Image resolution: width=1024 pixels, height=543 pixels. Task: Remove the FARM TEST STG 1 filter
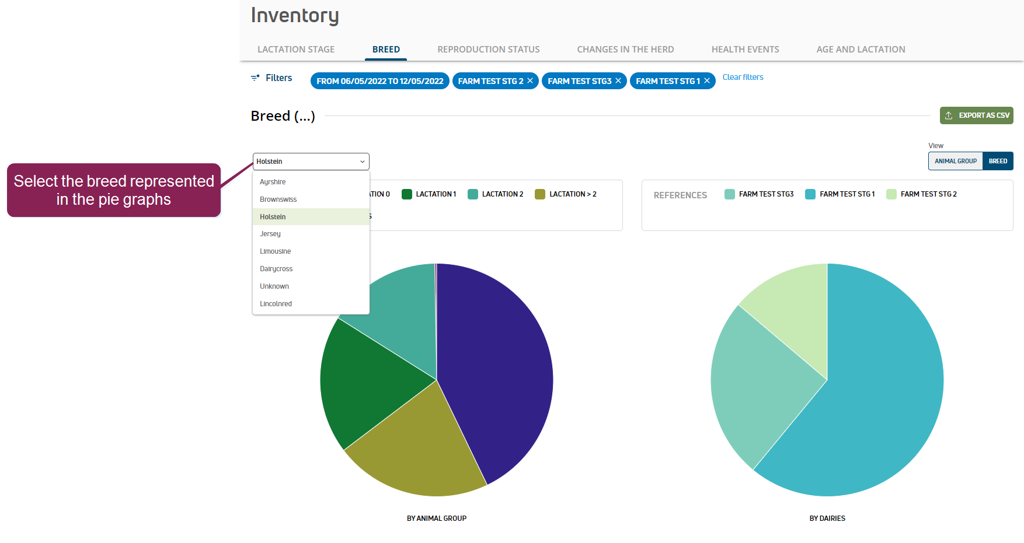coord(707,80)
